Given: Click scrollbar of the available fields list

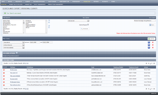Looking at the screenshot, I should tap(24, 27).
